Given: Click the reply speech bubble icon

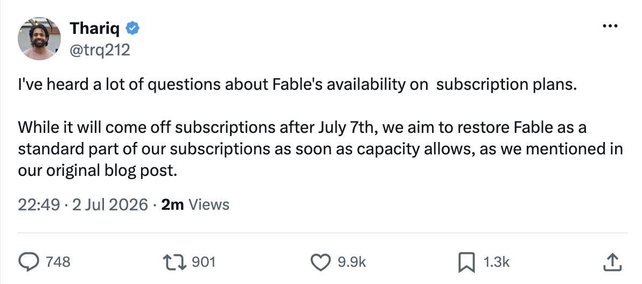Looking at the screenshot, I should coord(30,262).
